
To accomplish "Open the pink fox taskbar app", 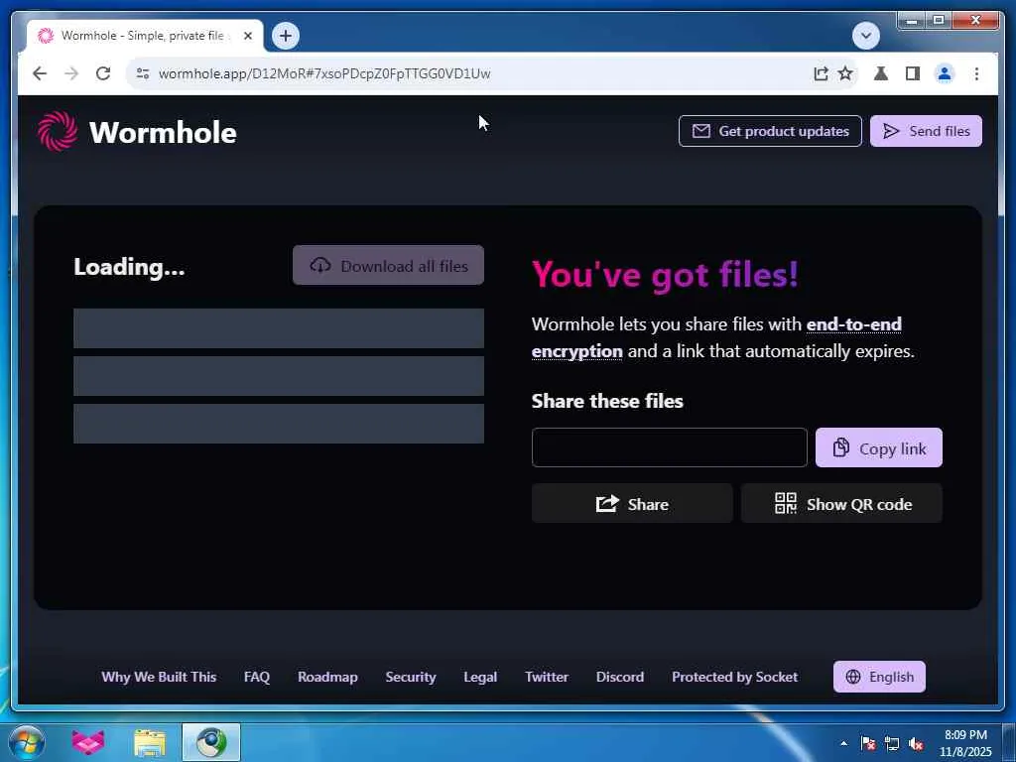I will click(x=87, y=742).
